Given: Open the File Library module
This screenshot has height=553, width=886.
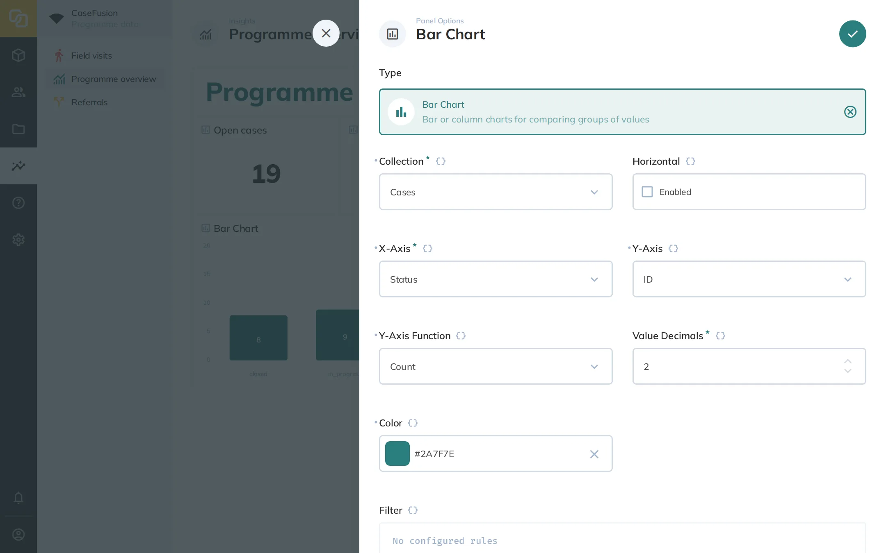Looking at the screenshot, I should [18, 129].
